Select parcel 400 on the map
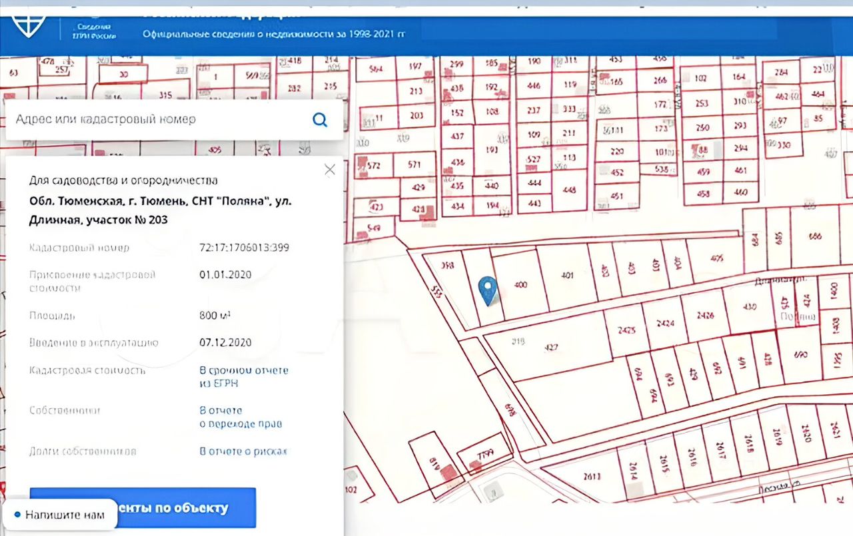 pos(520,285)
